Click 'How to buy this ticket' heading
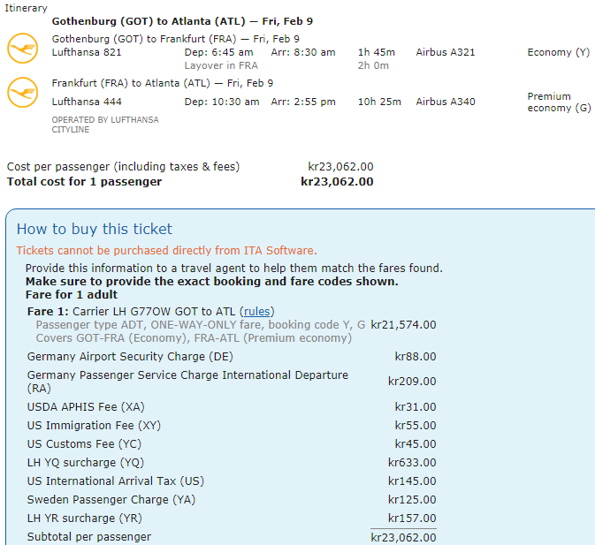 coord(95,230)
